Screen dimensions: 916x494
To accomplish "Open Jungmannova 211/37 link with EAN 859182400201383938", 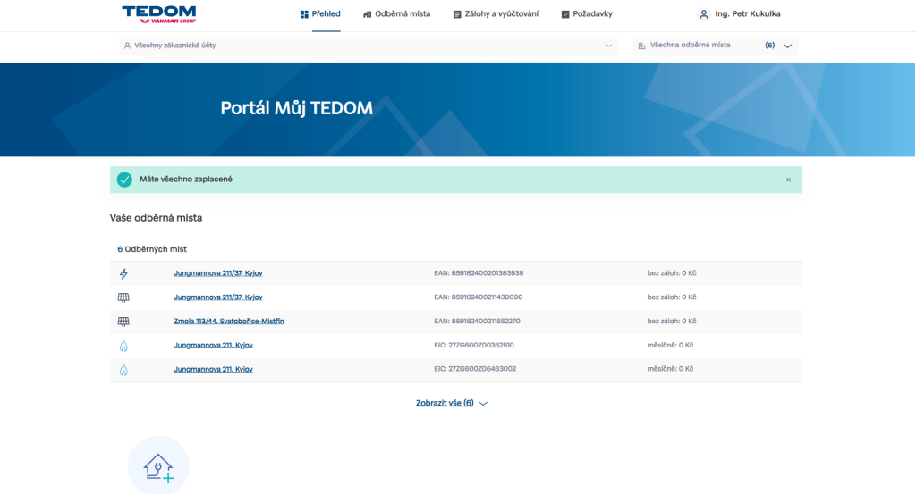I will 218,273.
